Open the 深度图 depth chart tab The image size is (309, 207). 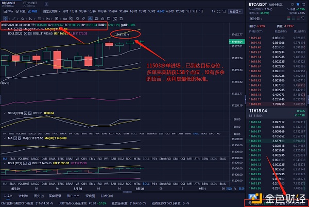(90, 196)
